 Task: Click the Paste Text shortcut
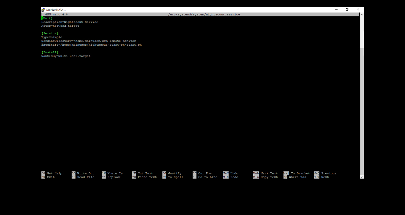144,177
